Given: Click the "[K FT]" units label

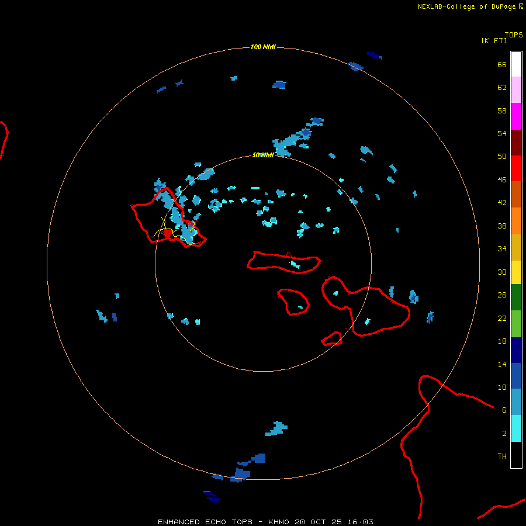Looking at the screenshot, I should (x=494, y=40).
